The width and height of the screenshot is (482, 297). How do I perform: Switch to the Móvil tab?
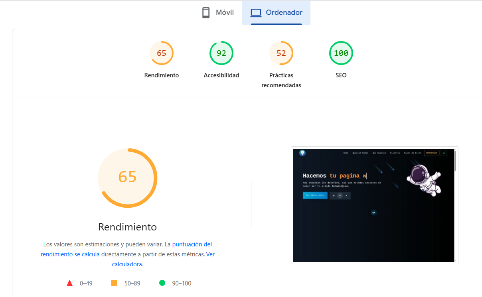tap(217, 13)
